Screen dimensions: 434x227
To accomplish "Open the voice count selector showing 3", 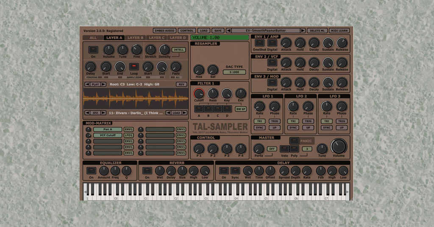I will pos(307,149).
